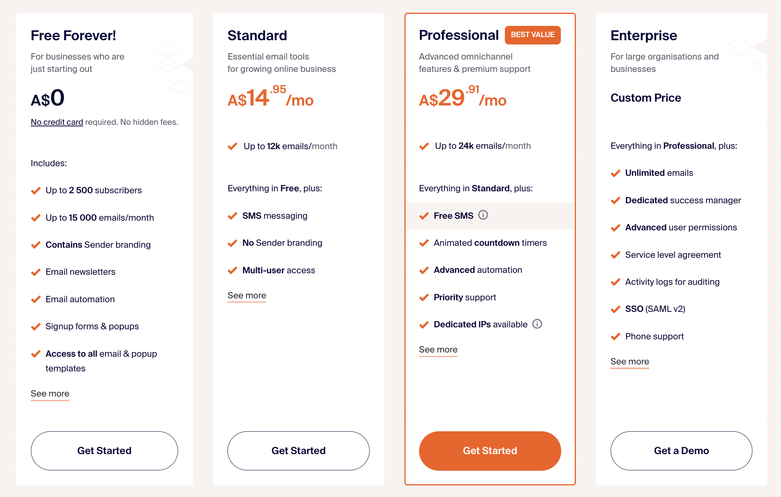Image resolution: width=781 pixels, height=497 pixels.
Task: Open the No credit card link
Action: 57,122
